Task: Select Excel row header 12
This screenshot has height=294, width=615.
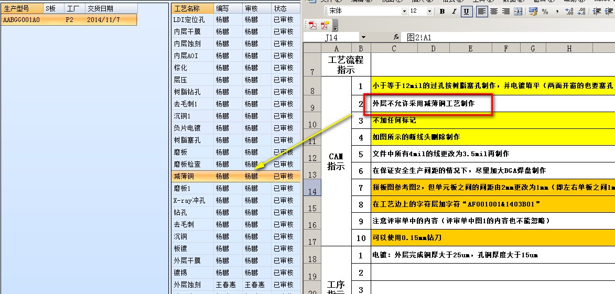Action: [312, 154]
